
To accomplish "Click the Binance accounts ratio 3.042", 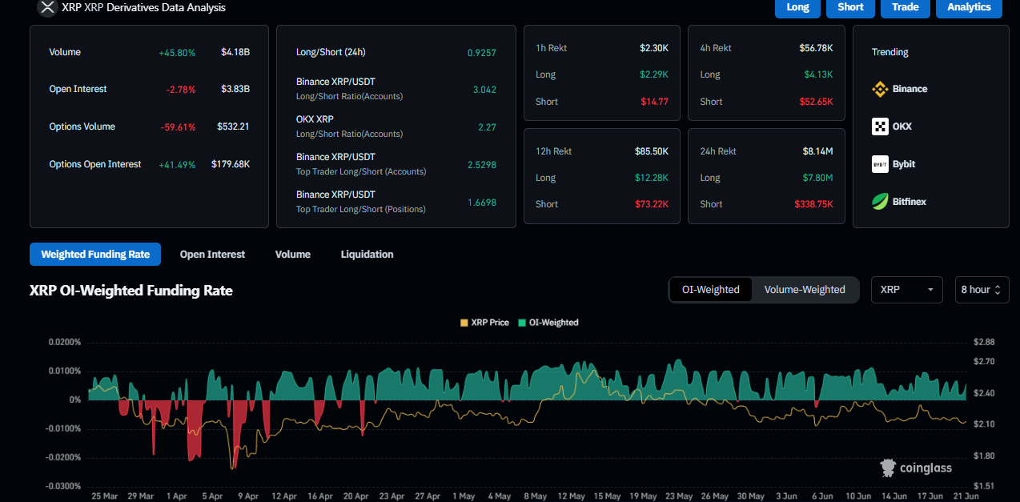I will pyautogui.click(x=484, y=90).
